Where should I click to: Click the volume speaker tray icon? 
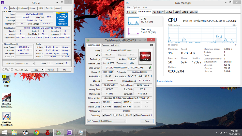(225, 133)
